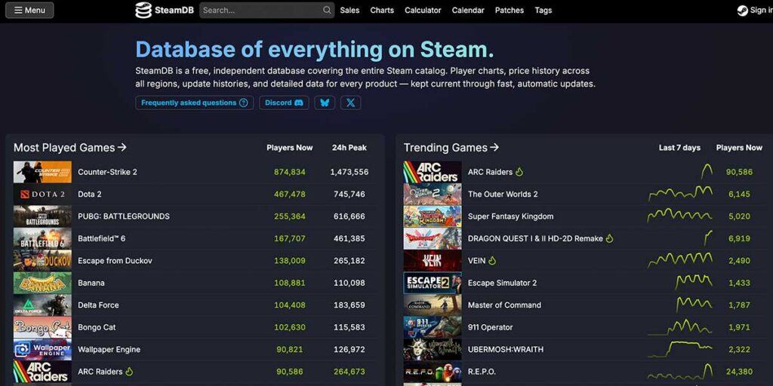Open the UBERMOSH:WRAITH title link
This screenshot has width=773, height=386.
pos(506,349)
